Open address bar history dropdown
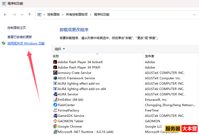Viewport: 199px width, 135px height. pos(195,15)
